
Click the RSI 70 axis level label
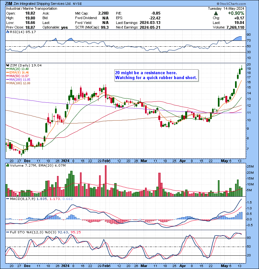tap(249, 41)
